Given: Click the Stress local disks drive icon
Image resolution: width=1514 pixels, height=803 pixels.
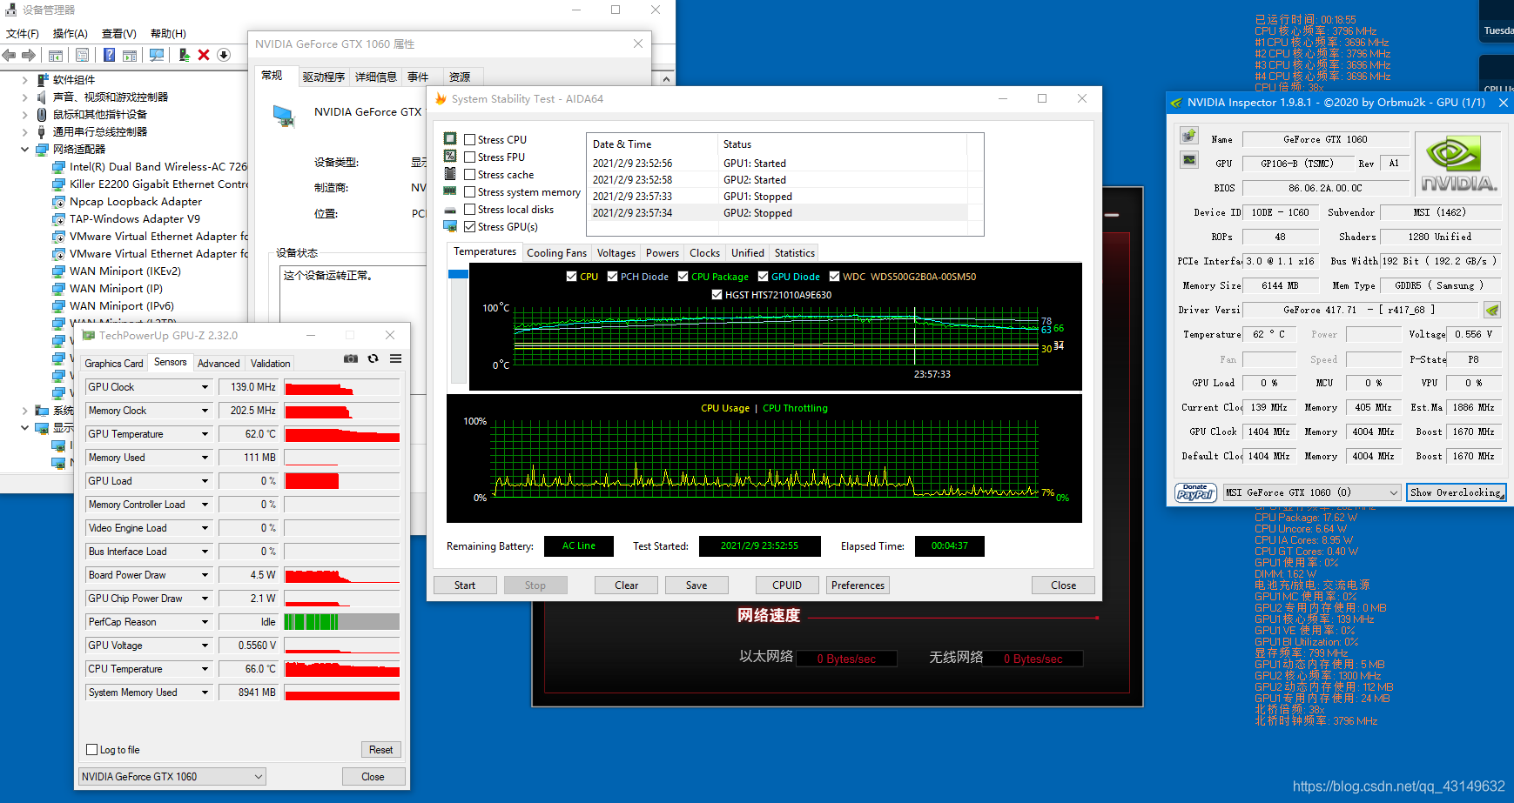Looking at the screenshot, I should click(450, 210).
